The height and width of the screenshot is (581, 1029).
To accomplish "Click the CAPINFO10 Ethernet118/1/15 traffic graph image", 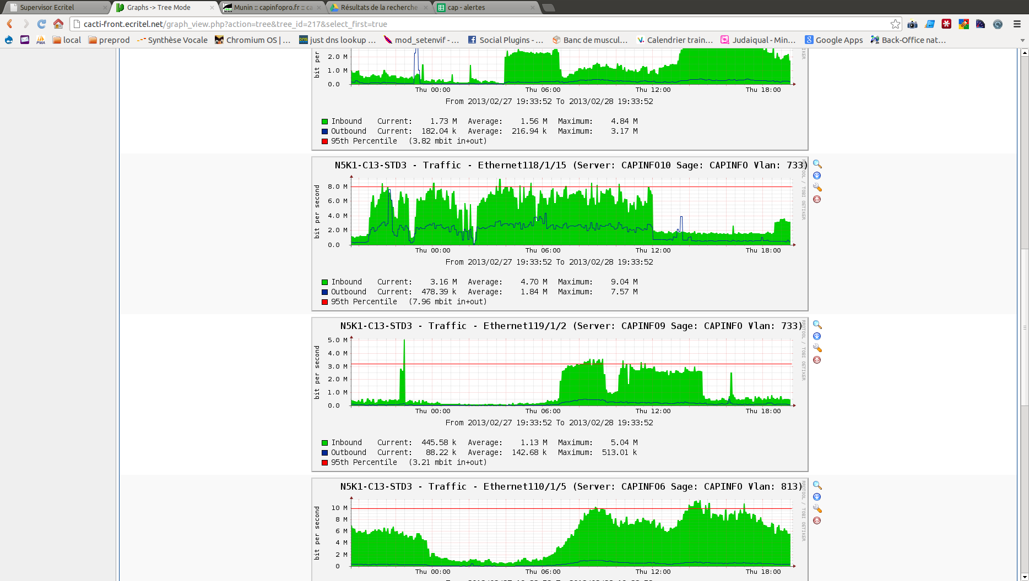I will (x=560, y=234).
